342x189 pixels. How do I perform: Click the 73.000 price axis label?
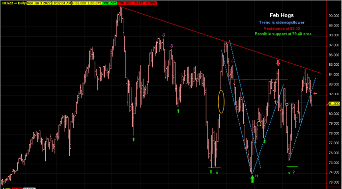pyautogui.click(x=334, y=183)
